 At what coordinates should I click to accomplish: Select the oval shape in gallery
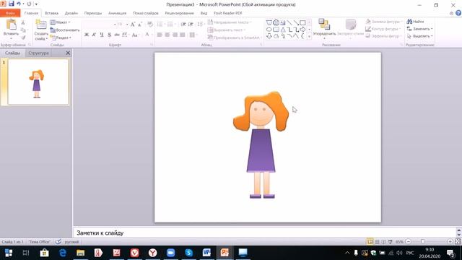tap(269, 30)
